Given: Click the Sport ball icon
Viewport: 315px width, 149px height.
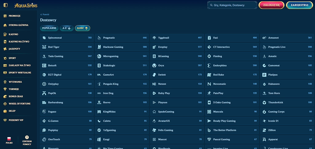Looking at the screenshot, I should (x=5, y=58).
